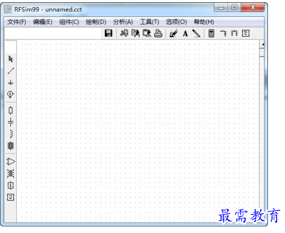Image resolution: width=285 pixels, height=233 pixels.
Task: Open the 分析(A) menu
Action: pos(123,22)
